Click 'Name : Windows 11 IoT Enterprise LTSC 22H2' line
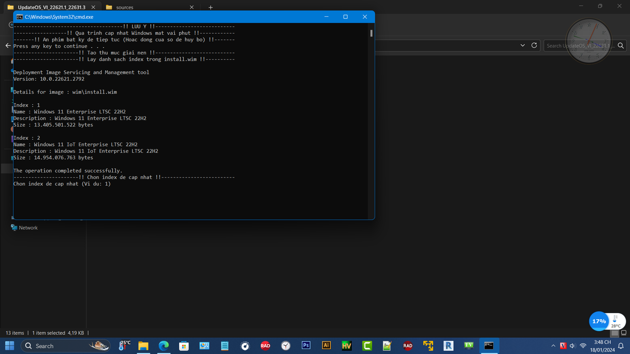The width and height of the screenshot is (630, 354). click(x=75, y=145)
